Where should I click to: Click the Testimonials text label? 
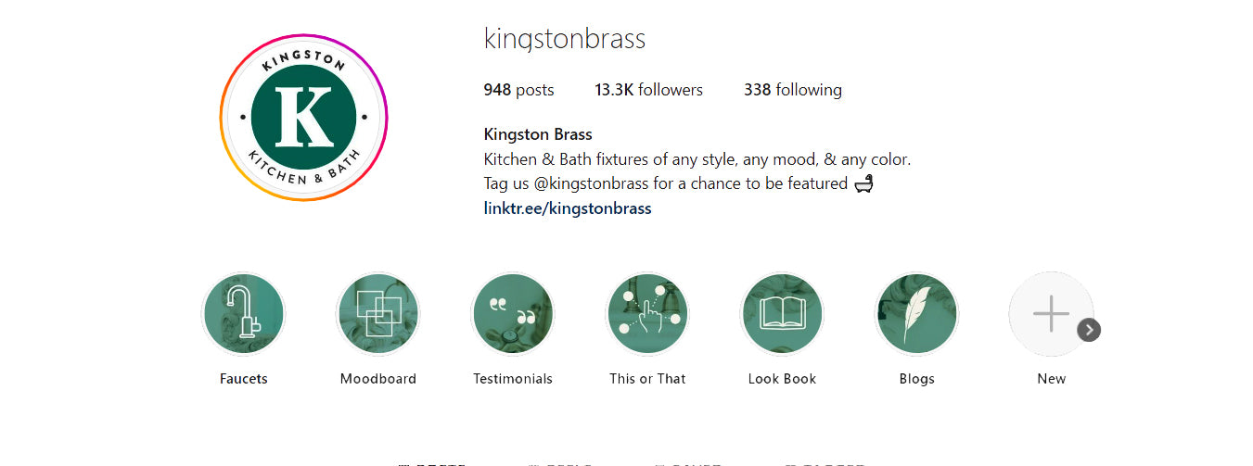[513, 379]
